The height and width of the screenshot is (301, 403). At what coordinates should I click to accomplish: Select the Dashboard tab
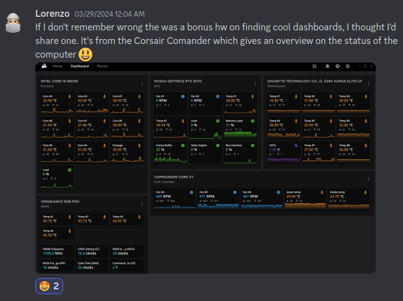point(80,66)
